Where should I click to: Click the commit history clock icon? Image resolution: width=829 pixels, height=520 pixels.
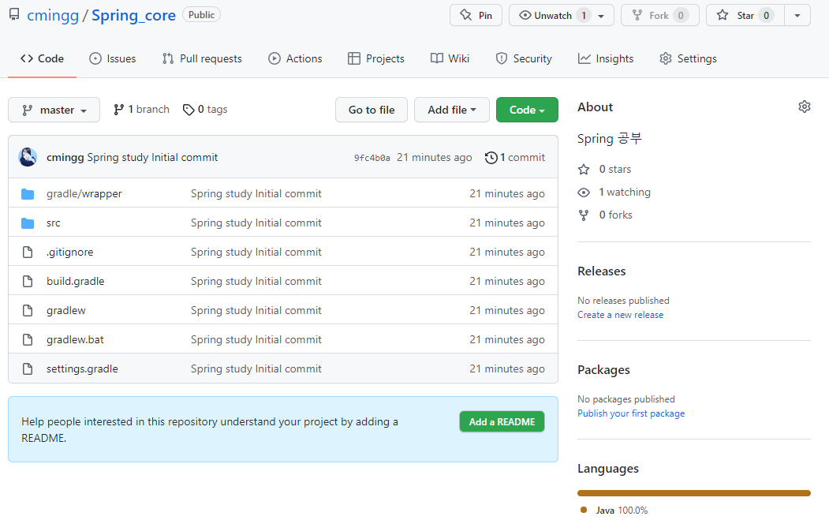pyautogui.click(x=491, y=158)
